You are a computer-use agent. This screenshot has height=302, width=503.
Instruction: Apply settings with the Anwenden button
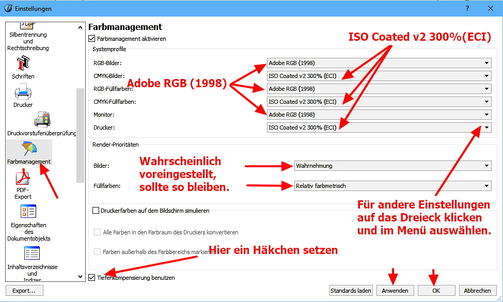pos(395,291)
